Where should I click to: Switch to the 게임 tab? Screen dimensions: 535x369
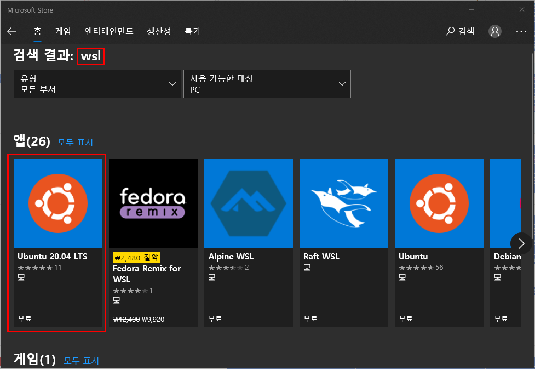tap(63, 31)
